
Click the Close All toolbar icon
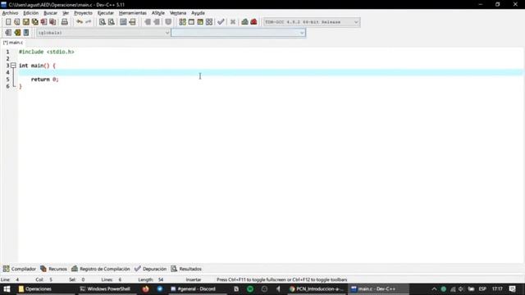pos(52,22)
